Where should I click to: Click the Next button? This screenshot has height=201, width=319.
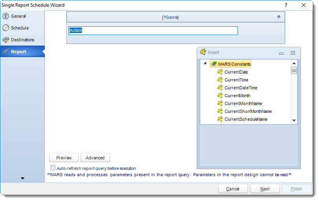pos(265,189)
